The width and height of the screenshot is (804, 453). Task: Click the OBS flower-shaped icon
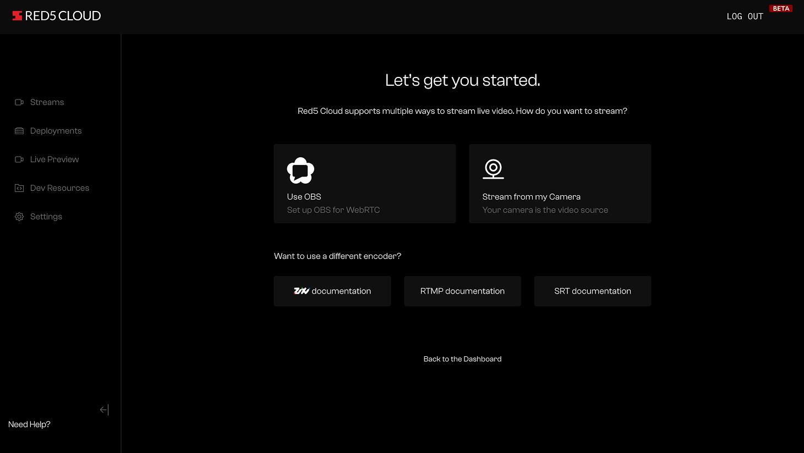coord(300,170)
